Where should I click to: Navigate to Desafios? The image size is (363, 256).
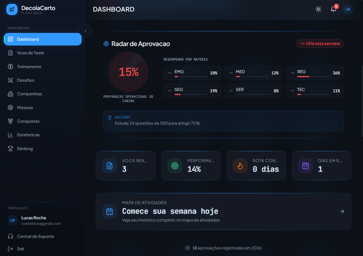click(43, 80)
